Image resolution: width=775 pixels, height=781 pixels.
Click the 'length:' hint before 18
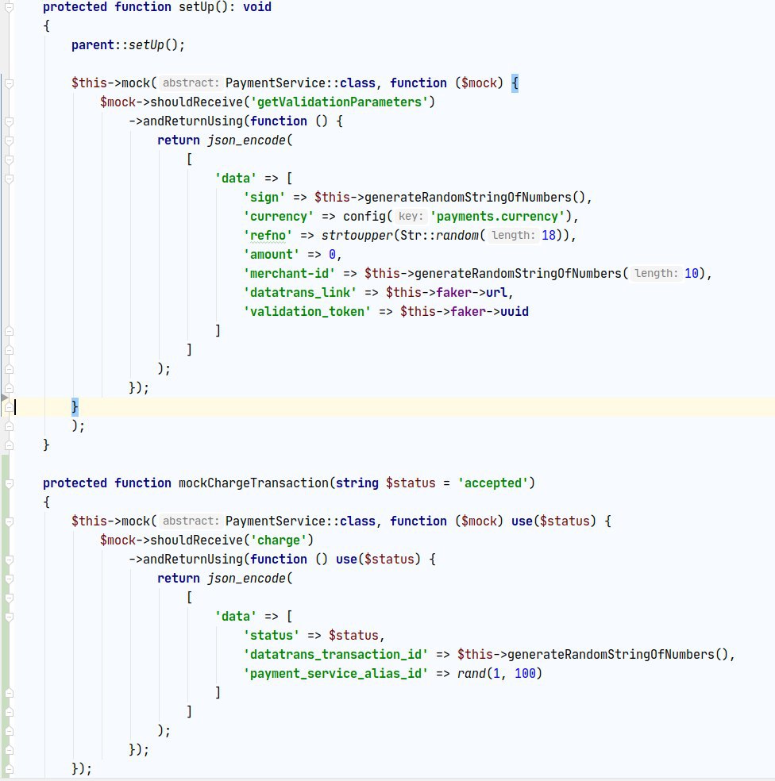[513, 235]
